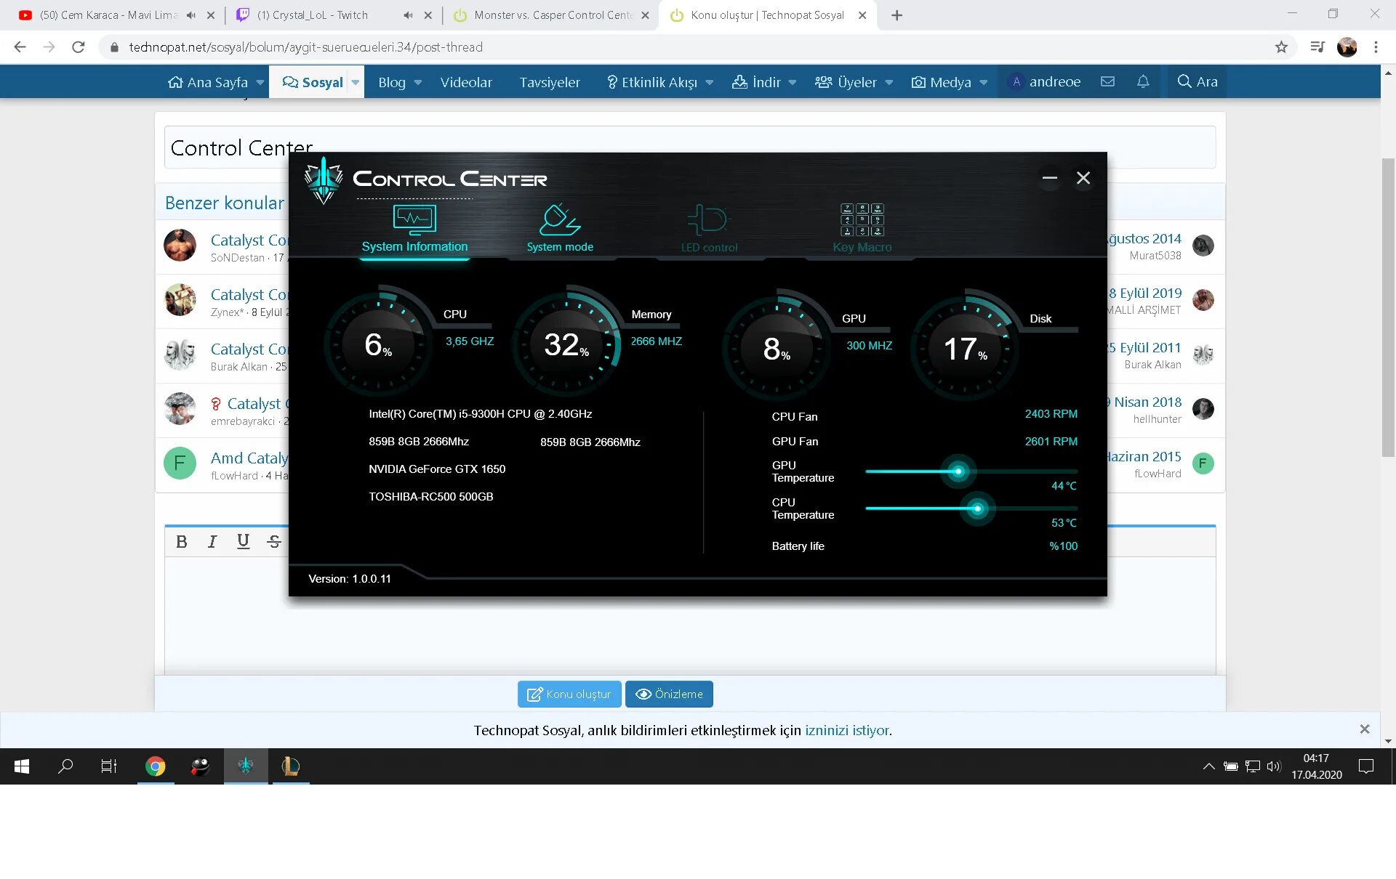Open the Key Macro tab
The height and width of the screenshot is (879, 1396).
862,229
